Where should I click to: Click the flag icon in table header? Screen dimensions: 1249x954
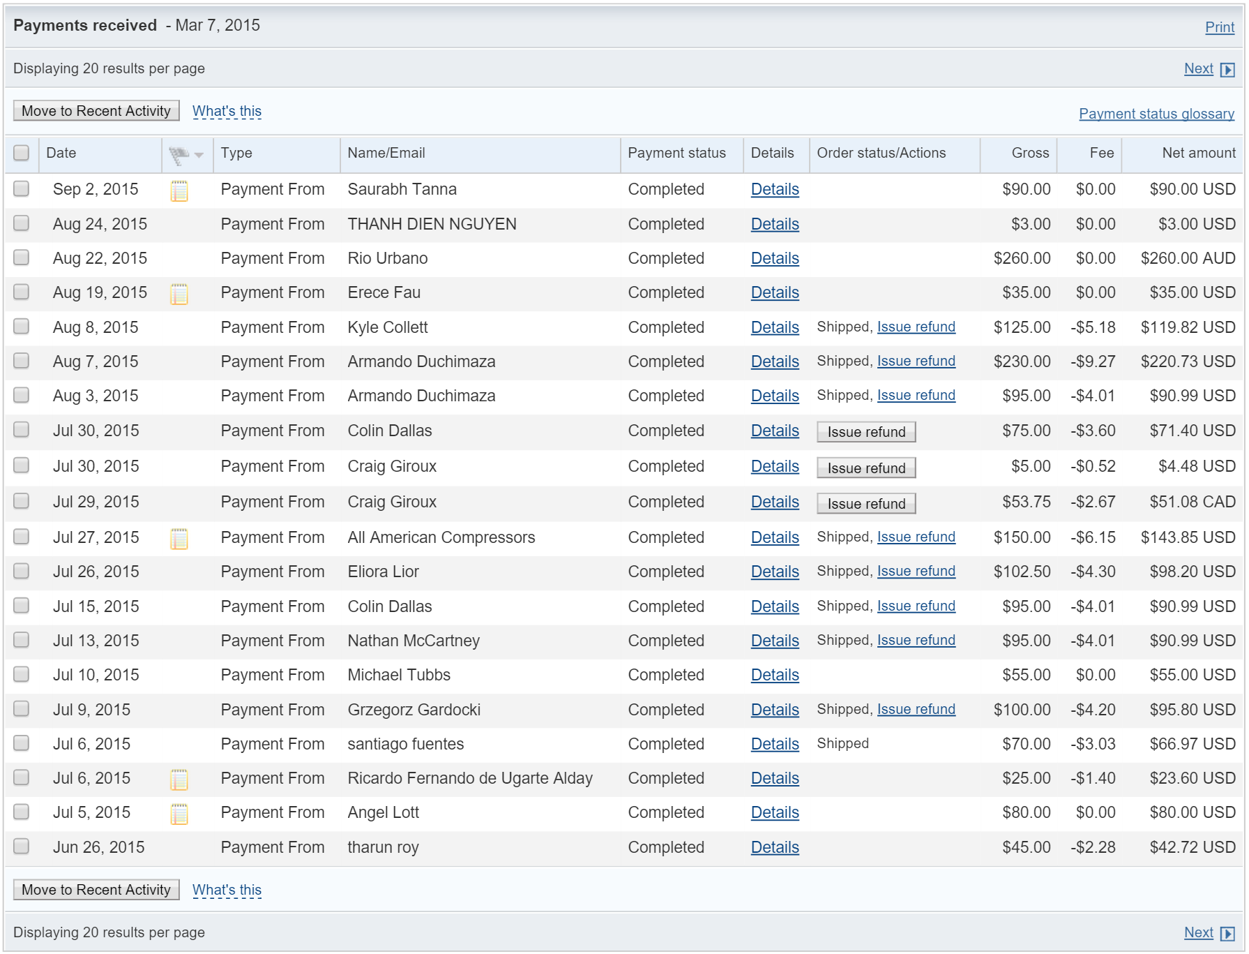click(179, 156)
